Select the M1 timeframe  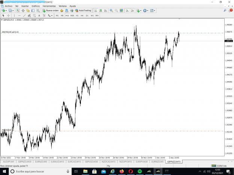(x=57, y=16)
